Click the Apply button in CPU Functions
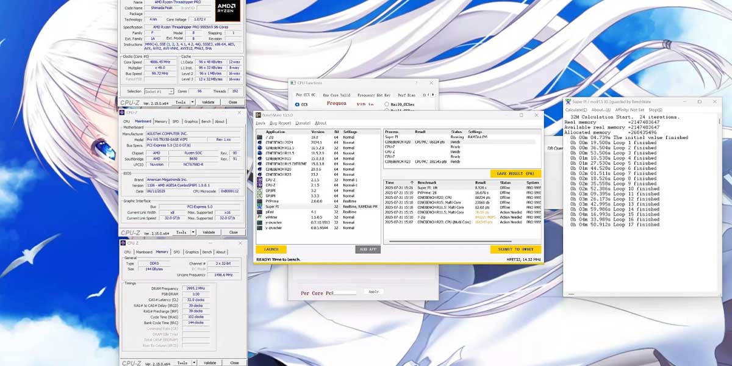Screen dimensions: 732x366 (x=374, y=292)
